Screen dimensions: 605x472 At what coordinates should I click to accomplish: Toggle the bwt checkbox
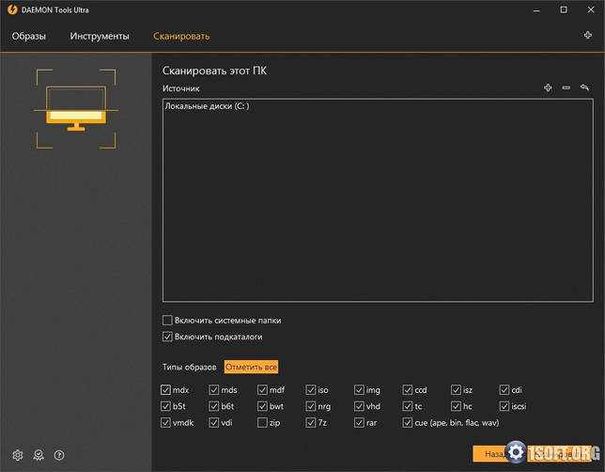tap(262, 406)
